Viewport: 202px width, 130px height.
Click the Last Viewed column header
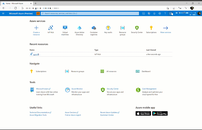pos(151,50)
